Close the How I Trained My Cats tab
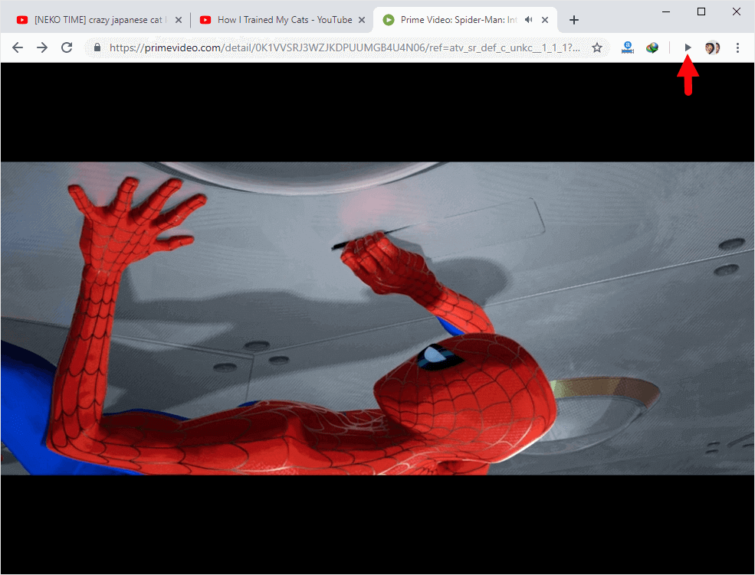This screenshot has height=575, width=755. tap(362, 20)
